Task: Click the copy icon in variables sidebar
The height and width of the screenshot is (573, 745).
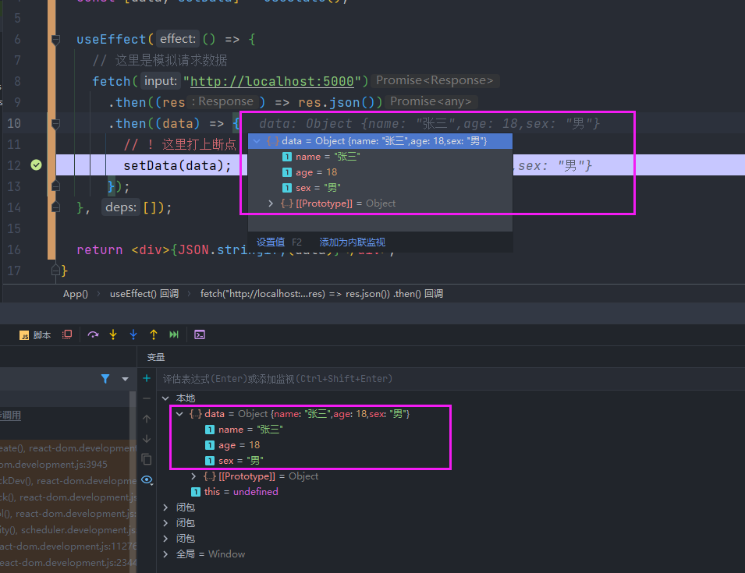Action: pyautogui.click(x=147, y=459)
